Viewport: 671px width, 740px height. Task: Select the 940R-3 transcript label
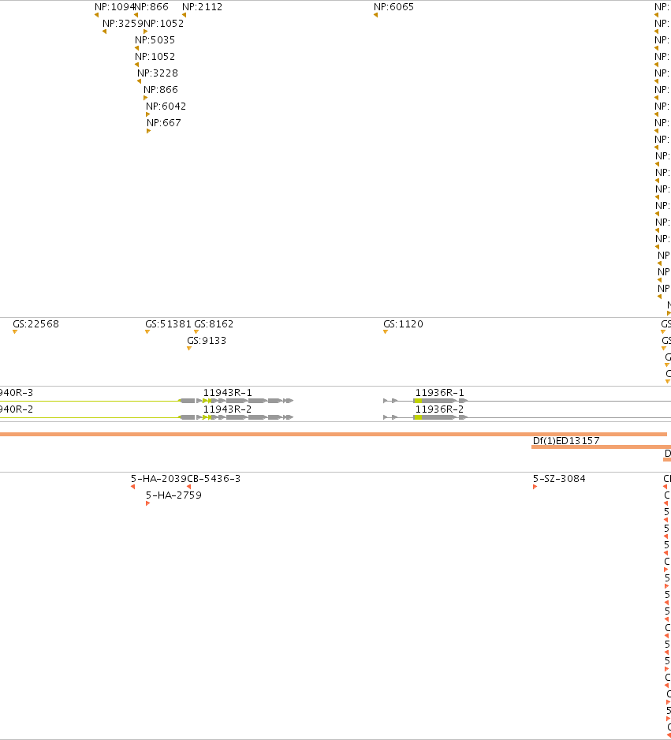[x=17, y=392]
